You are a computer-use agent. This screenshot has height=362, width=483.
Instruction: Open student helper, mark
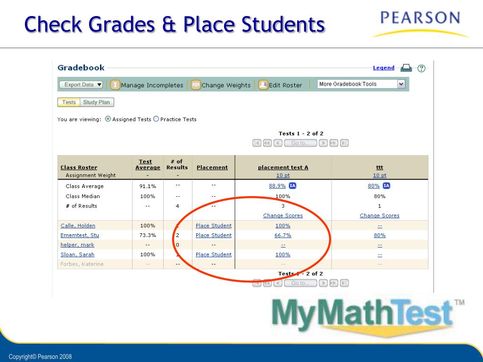click(x=77, y=245)
